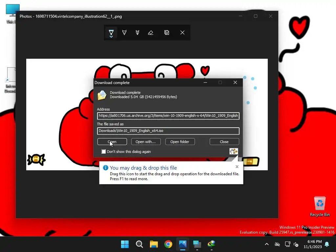Image resolution: width=336 pixels, height=252 pixels.
Task: Save the drawing with the Photos save icon
Action: (167, 32)
